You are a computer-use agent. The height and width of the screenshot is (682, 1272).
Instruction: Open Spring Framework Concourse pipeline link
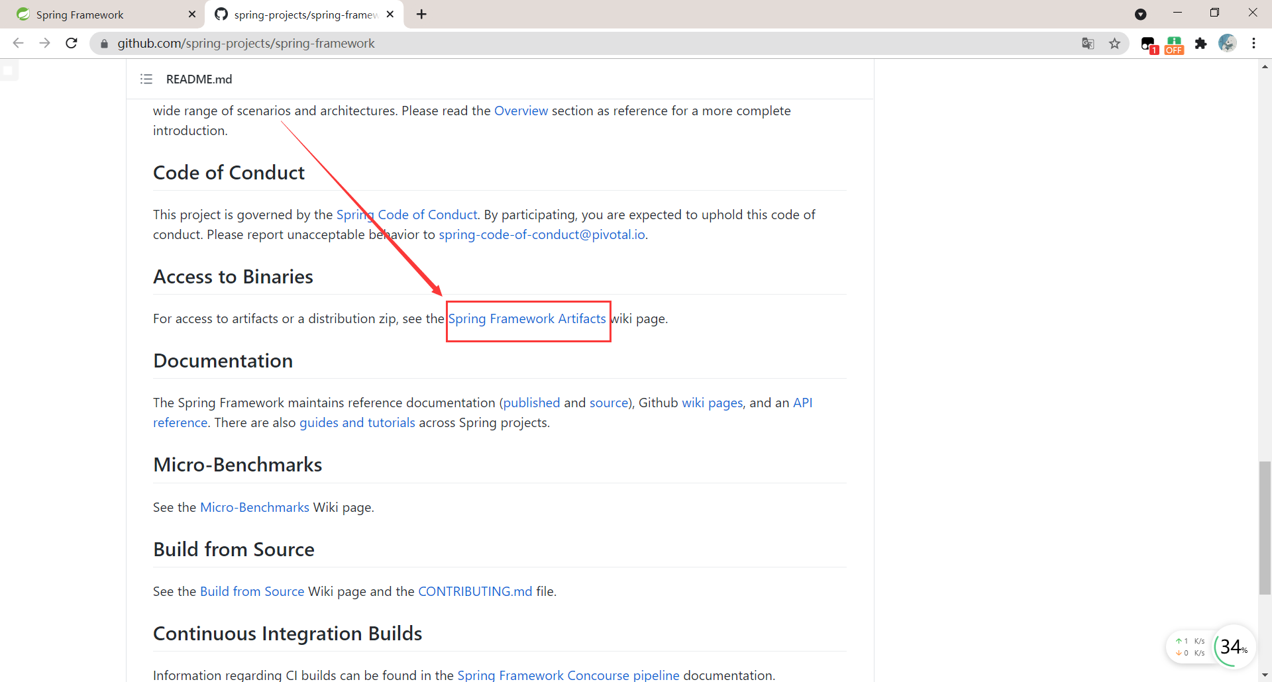[568, 675]
